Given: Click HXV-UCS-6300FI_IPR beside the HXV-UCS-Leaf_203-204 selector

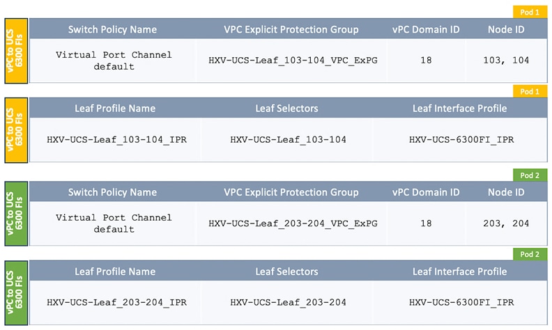Looking at the screenshot, I should (461, 303).
